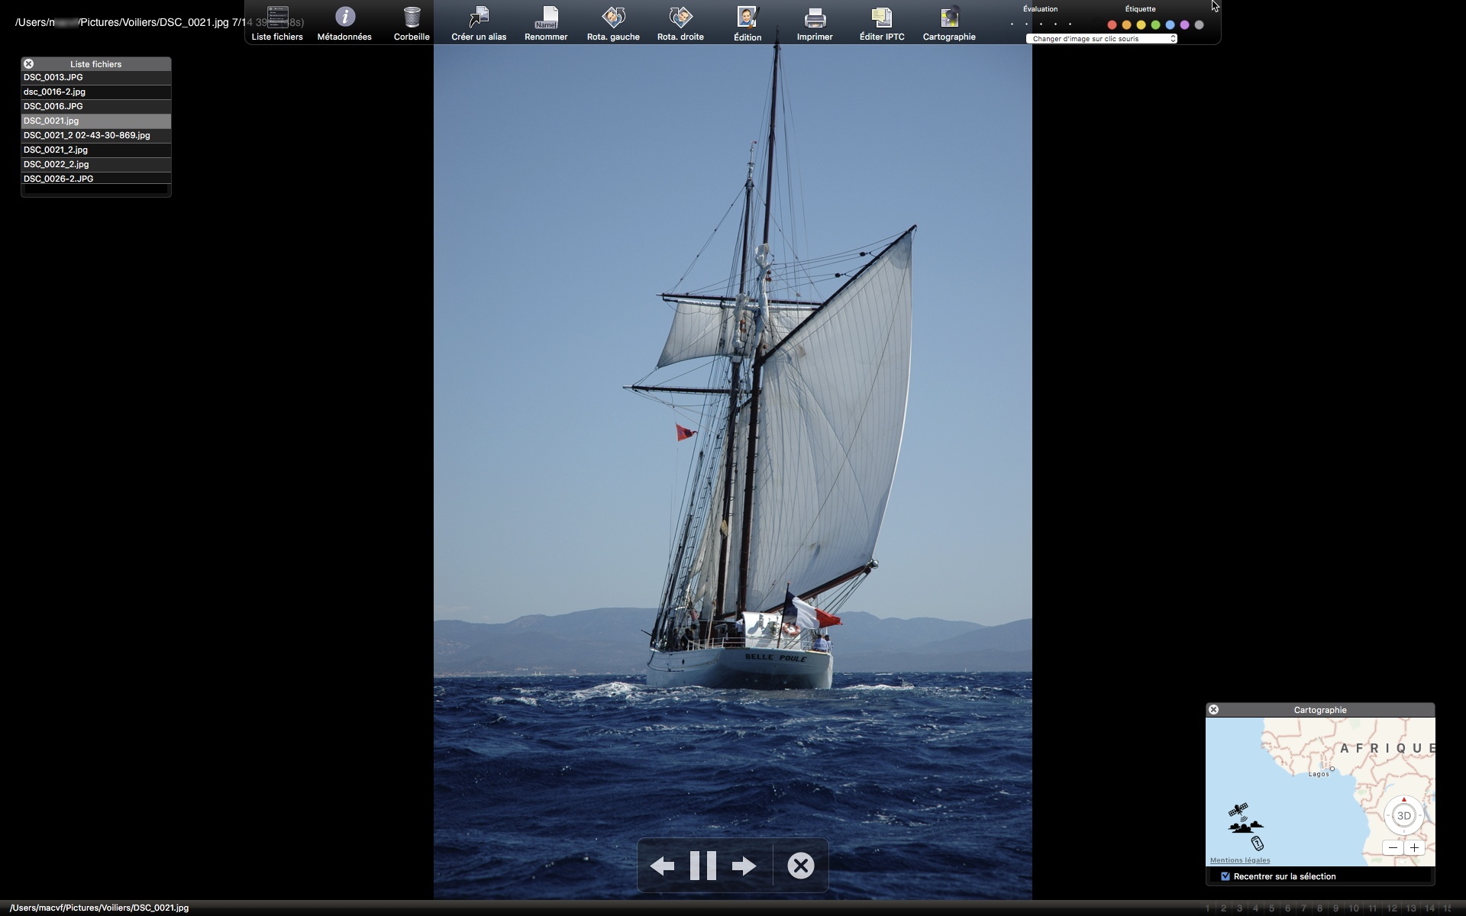Zoom out the map with the minus button
1466x916 pixels.
(x=1393, y=847)
